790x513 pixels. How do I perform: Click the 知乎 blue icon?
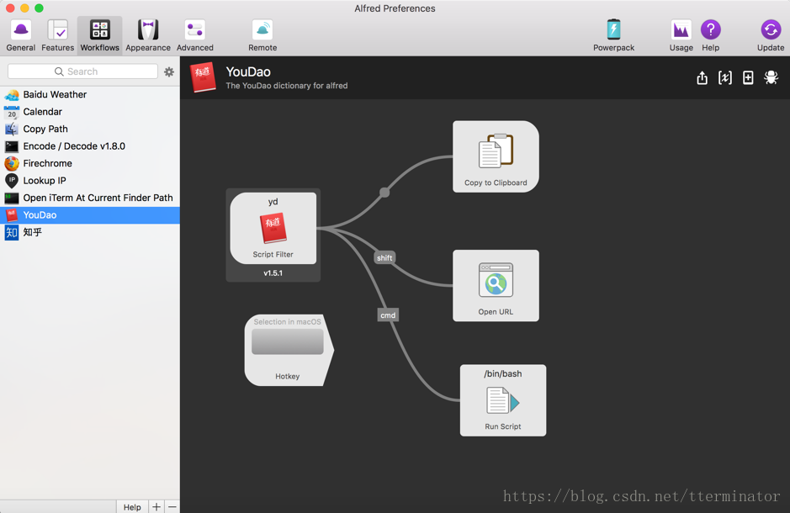tap(12, 232)
